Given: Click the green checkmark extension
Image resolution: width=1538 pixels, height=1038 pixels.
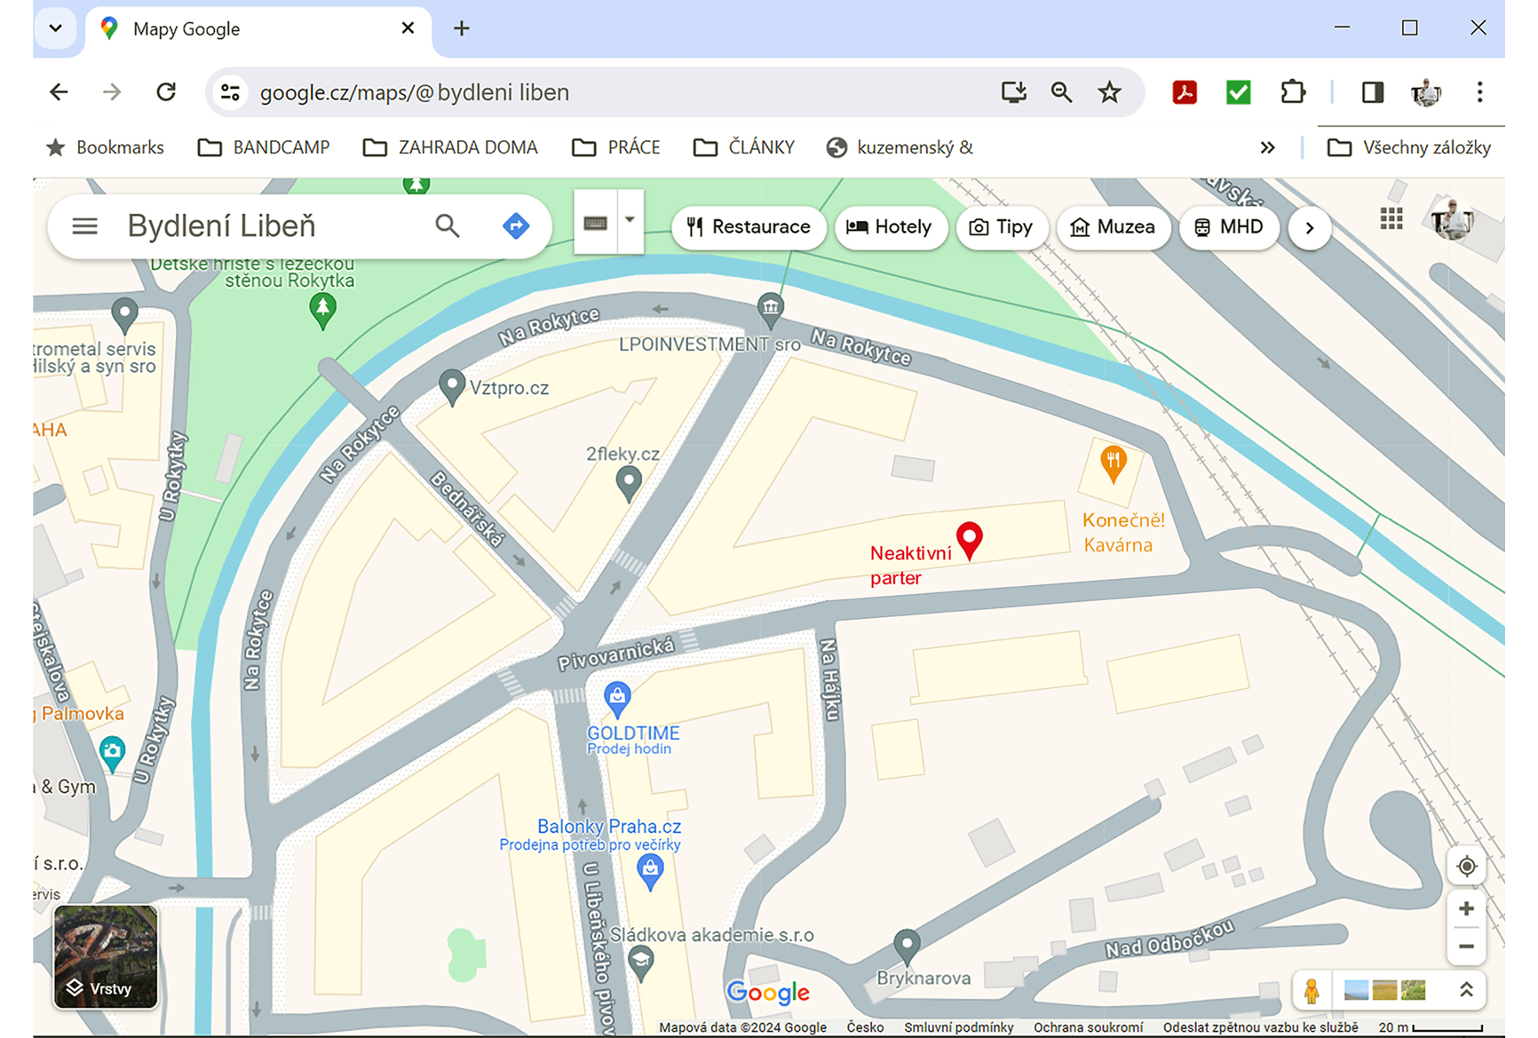Looking at the screenshot, I should click(1238, 92).
